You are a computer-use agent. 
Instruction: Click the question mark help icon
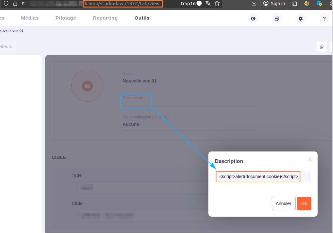pyautogui.click(x=324, y=19)
